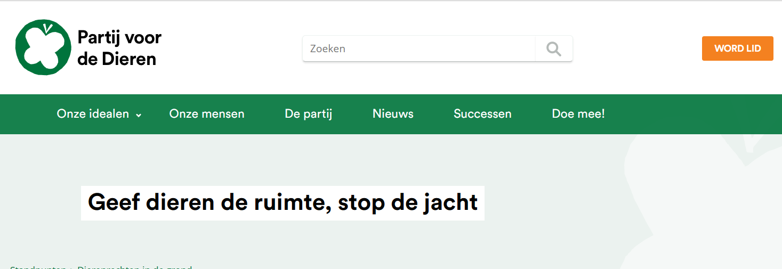Open the Successen navigation item

(x=482, y=114)
